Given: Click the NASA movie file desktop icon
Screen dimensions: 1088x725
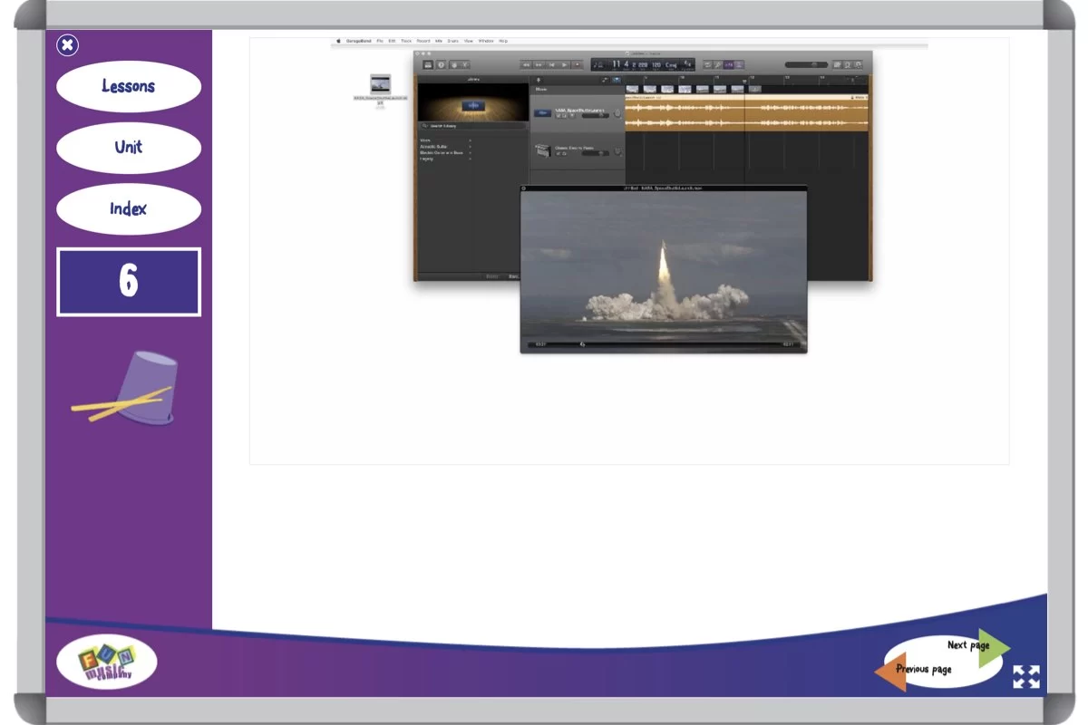Looking at the screenshot, I should pos(381,84).
